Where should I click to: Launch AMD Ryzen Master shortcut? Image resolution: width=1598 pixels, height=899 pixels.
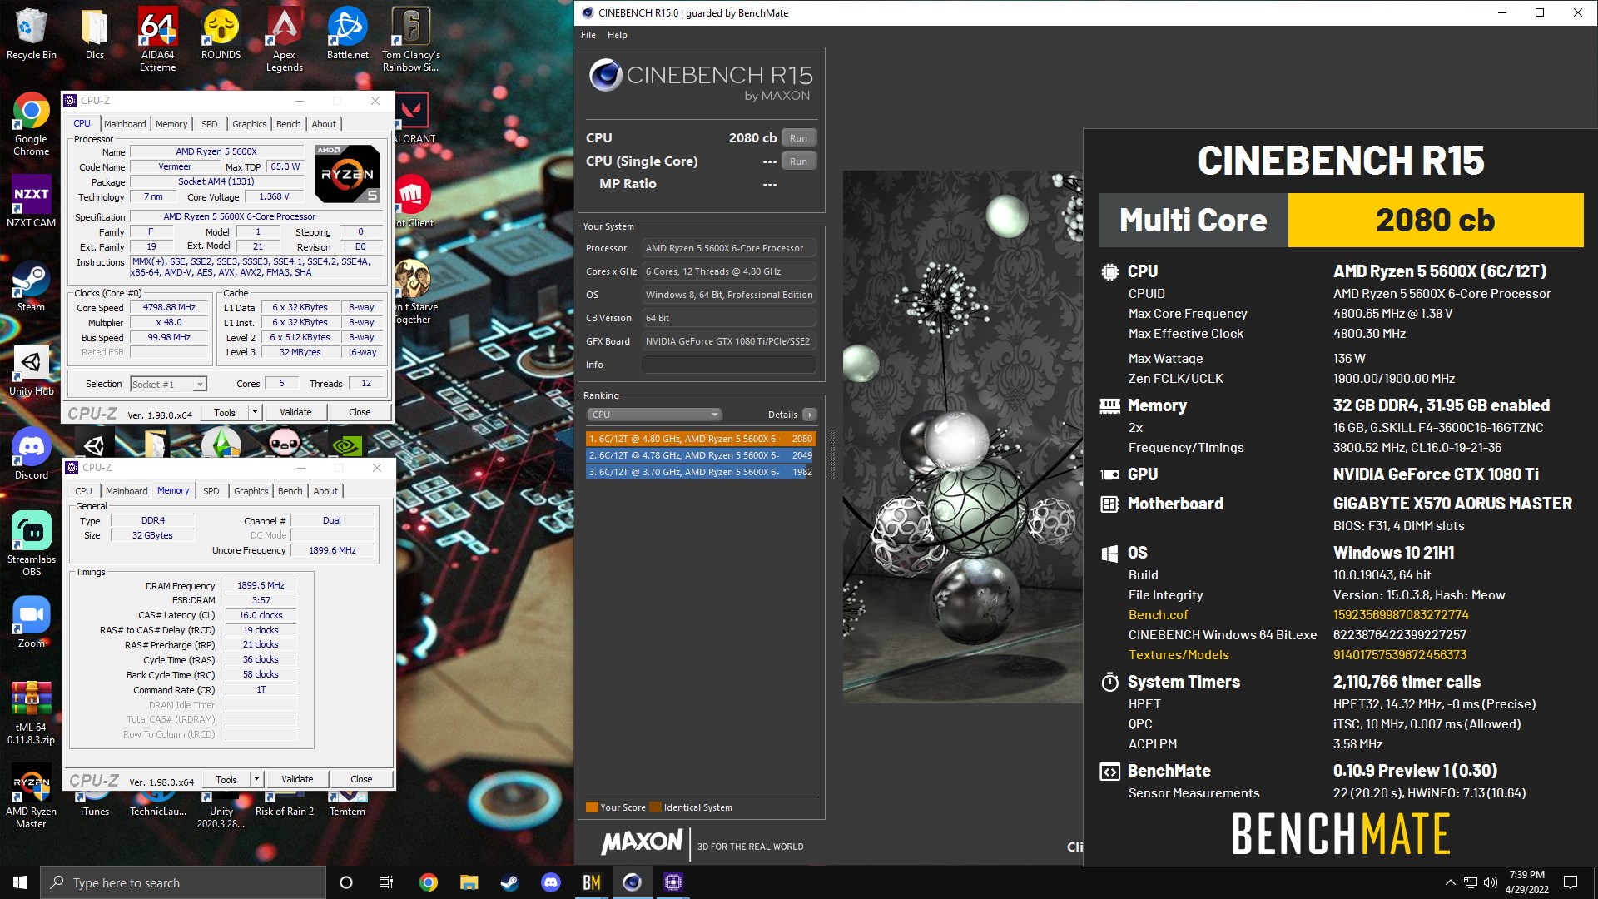pos(31,796)
